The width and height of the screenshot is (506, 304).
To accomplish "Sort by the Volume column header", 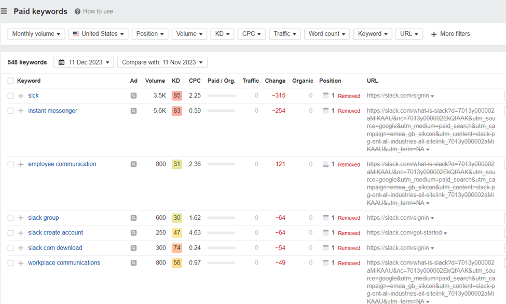I will [155, 81].
